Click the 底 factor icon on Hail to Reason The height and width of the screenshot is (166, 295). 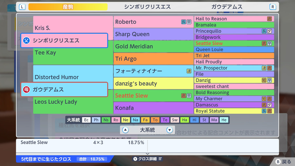pos(269,19)
